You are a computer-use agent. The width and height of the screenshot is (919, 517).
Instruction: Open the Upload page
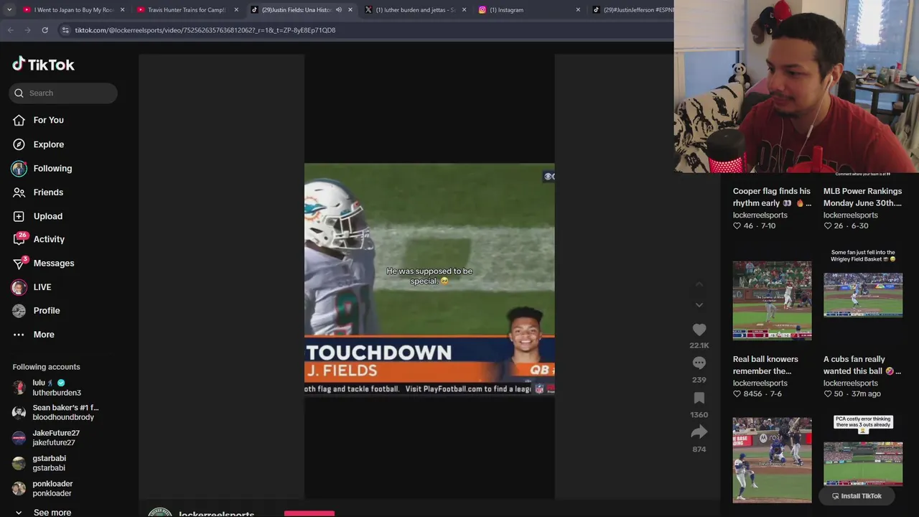click(47, 216)
